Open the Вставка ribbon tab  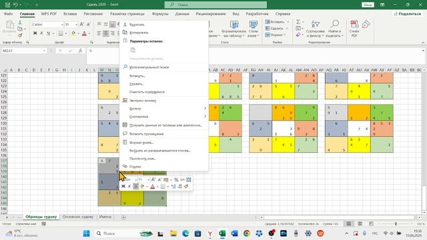(70, 13)
